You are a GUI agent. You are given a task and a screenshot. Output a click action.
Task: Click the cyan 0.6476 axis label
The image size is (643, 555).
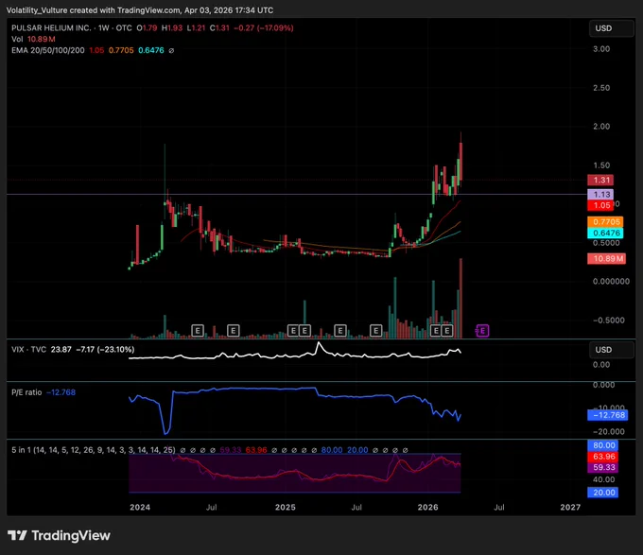point(606,233)
